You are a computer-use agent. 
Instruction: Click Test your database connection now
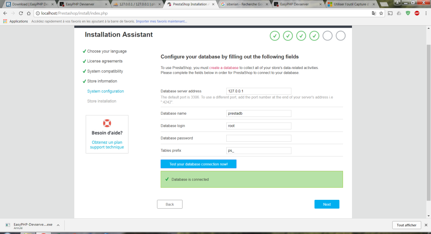click(198, 164)
